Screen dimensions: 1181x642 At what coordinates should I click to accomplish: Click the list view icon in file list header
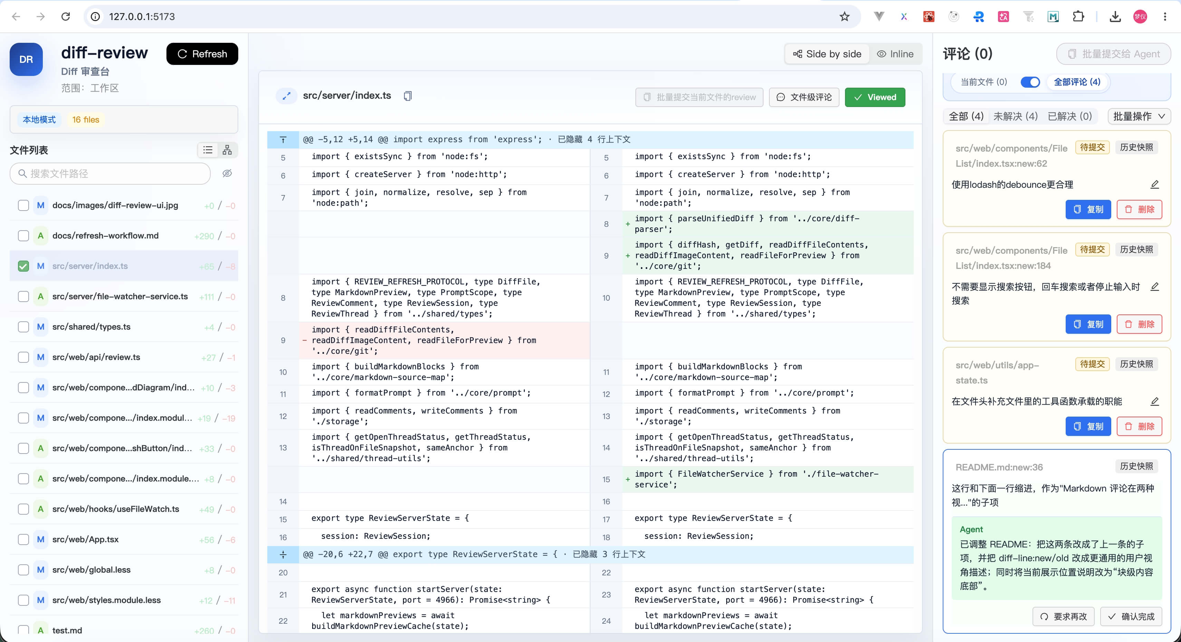pyautogui.click(x=208, y=150)
